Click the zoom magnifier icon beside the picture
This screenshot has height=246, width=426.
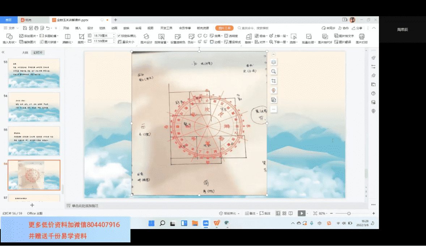pyautogui.click(x=274, y=71)
